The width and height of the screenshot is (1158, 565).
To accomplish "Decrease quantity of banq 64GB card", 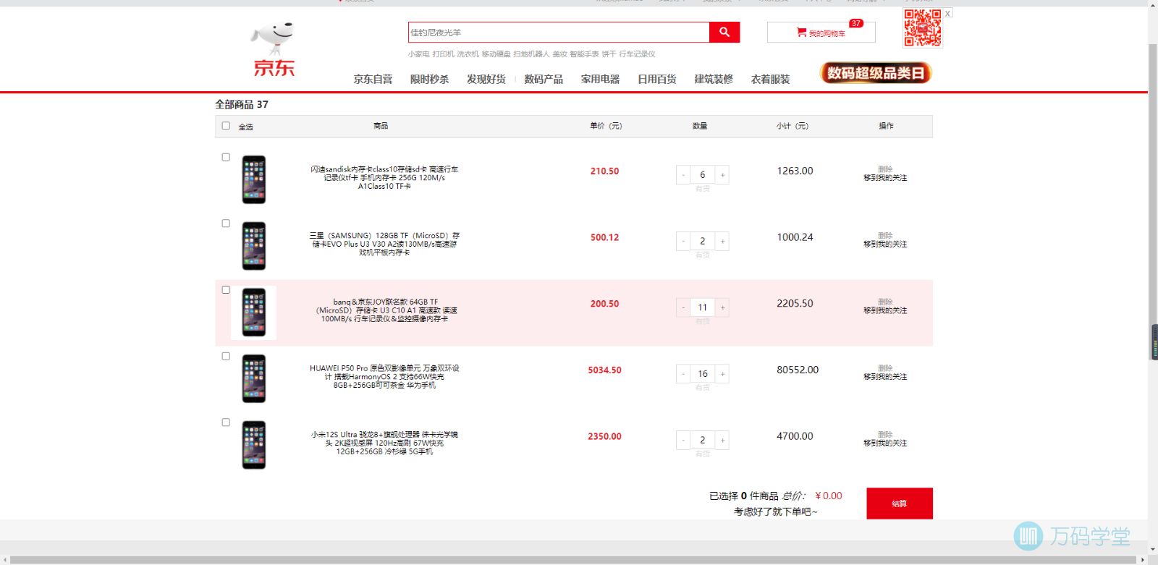I will click(x=683, y=307).
